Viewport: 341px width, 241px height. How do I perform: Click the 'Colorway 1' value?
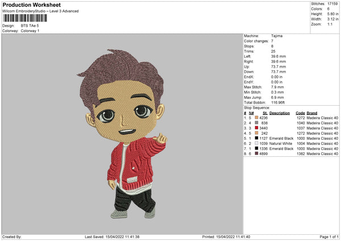click(30, 31)
